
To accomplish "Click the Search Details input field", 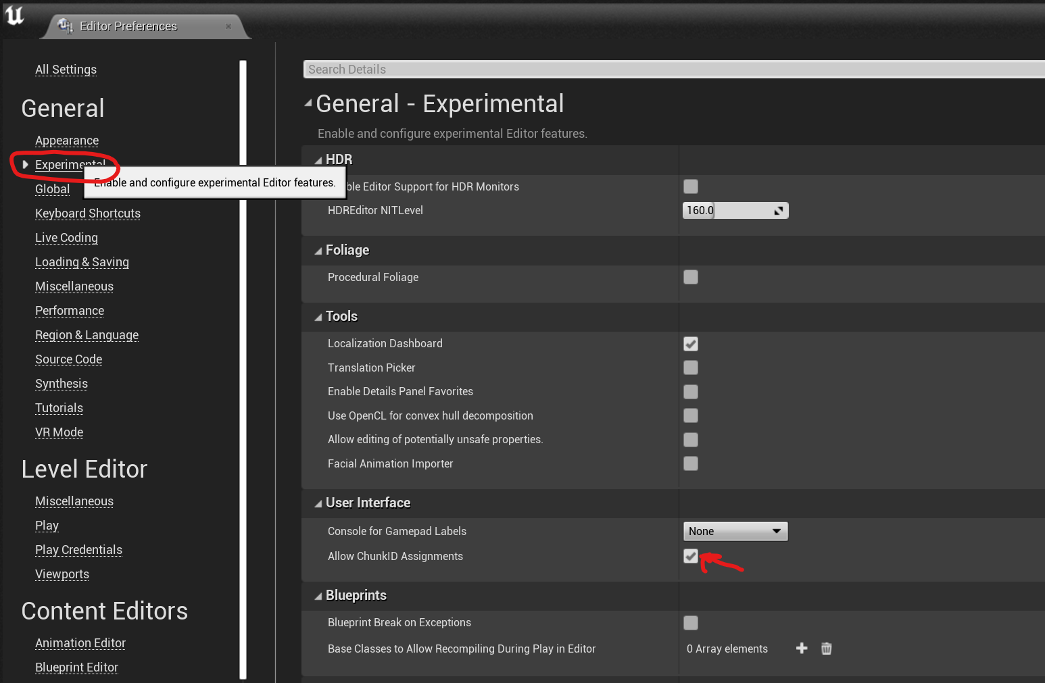I will (674, 70).
